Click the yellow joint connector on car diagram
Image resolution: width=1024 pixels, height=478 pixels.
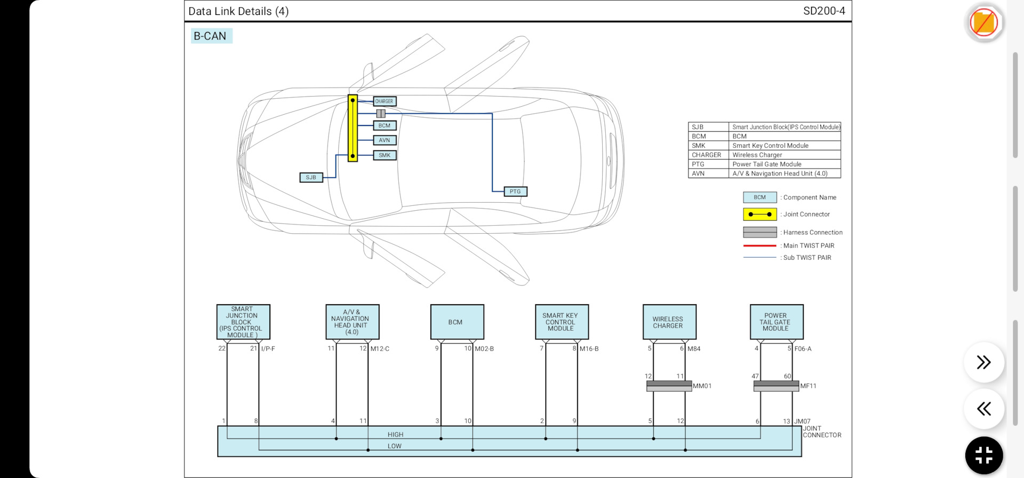pos(353,128)
